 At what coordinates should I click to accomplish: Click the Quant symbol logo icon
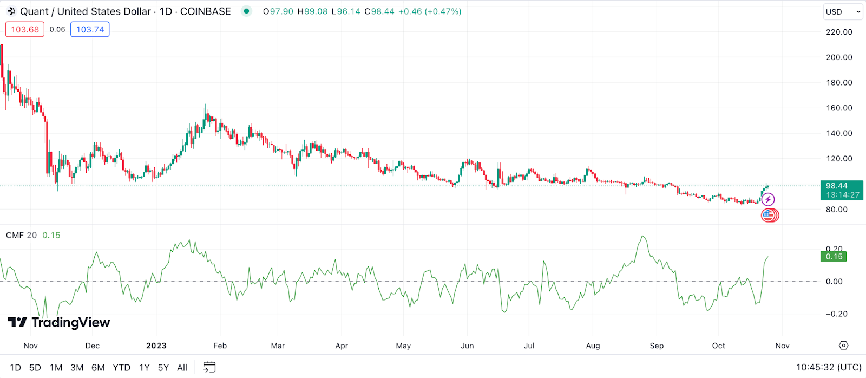11,11
